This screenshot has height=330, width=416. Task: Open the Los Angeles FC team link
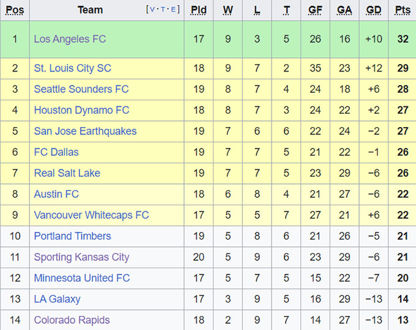70,39
